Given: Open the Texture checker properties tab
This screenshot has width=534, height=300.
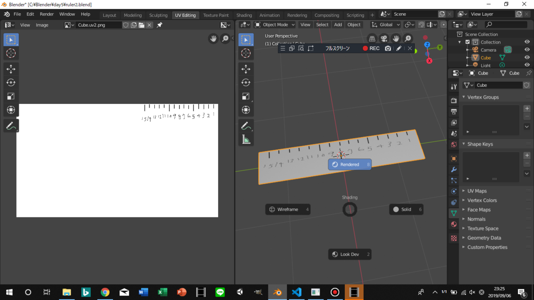Looking at the screenshot, I should [x=453, y=238].
